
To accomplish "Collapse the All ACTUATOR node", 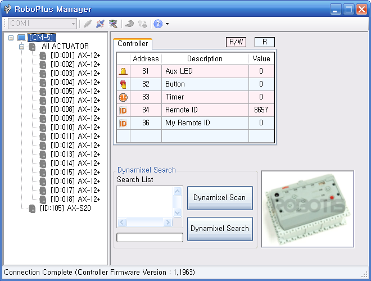I will tap(22, 47).
